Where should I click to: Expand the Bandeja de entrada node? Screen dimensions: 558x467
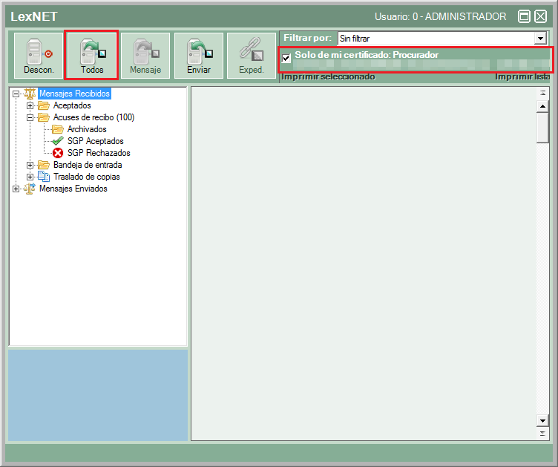pos(30,165)
